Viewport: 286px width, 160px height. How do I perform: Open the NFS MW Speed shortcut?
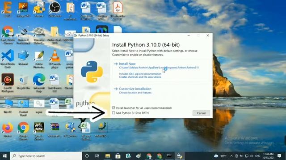tap(39, 131)
